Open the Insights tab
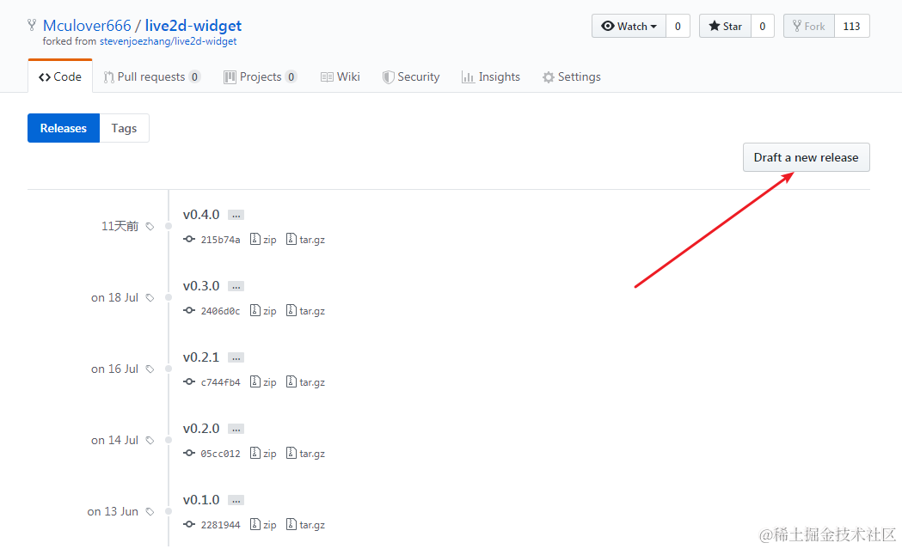 click(x=491, y=77)
